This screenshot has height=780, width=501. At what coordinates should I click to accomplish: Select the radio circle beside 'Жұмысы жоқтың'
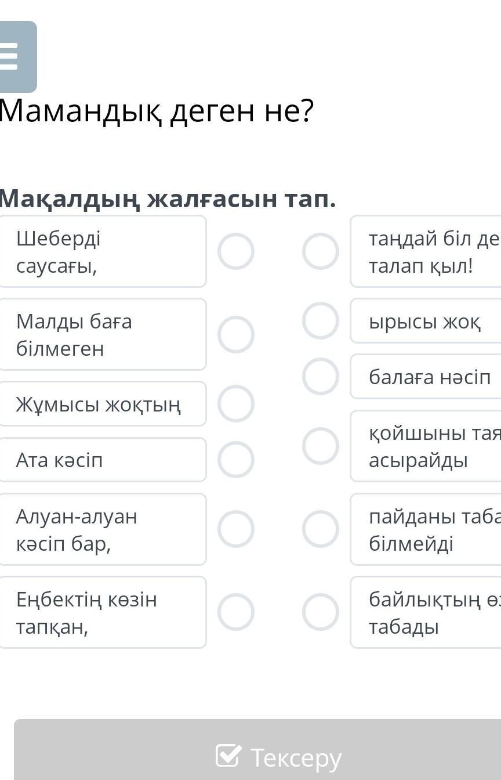[x=236, y=403]
